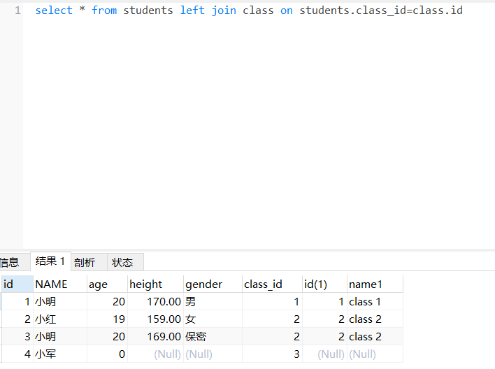Select the 保密 gender cell
Image resolution: width=495 pixels, height=369 pixels.
(196, 336)
